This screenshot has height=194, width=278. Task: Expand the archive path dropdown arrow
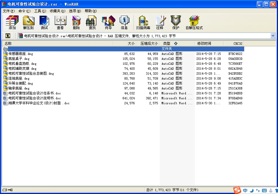(x=273, y=36)
